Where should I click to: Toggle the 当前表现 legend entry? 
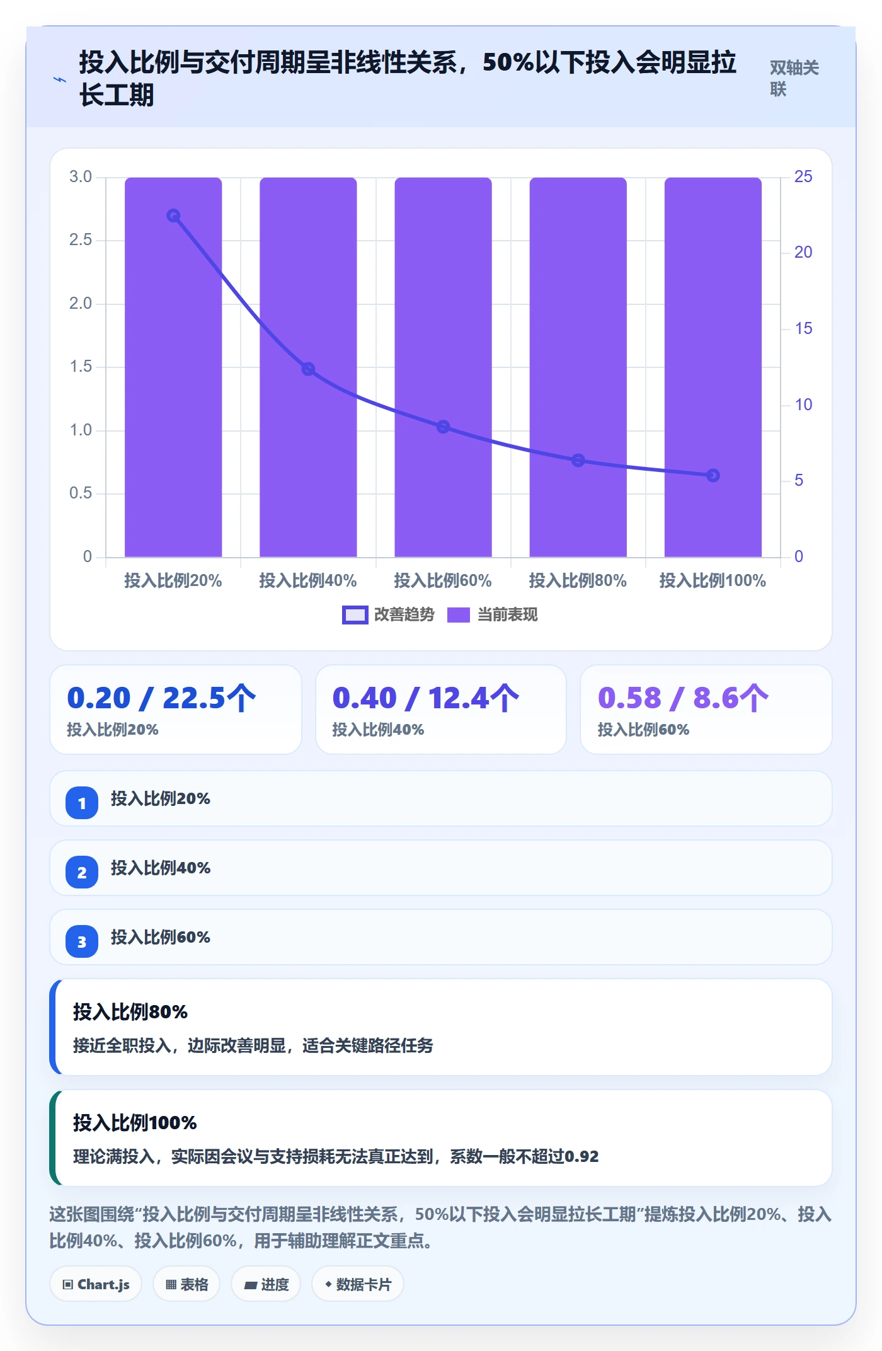492,614
